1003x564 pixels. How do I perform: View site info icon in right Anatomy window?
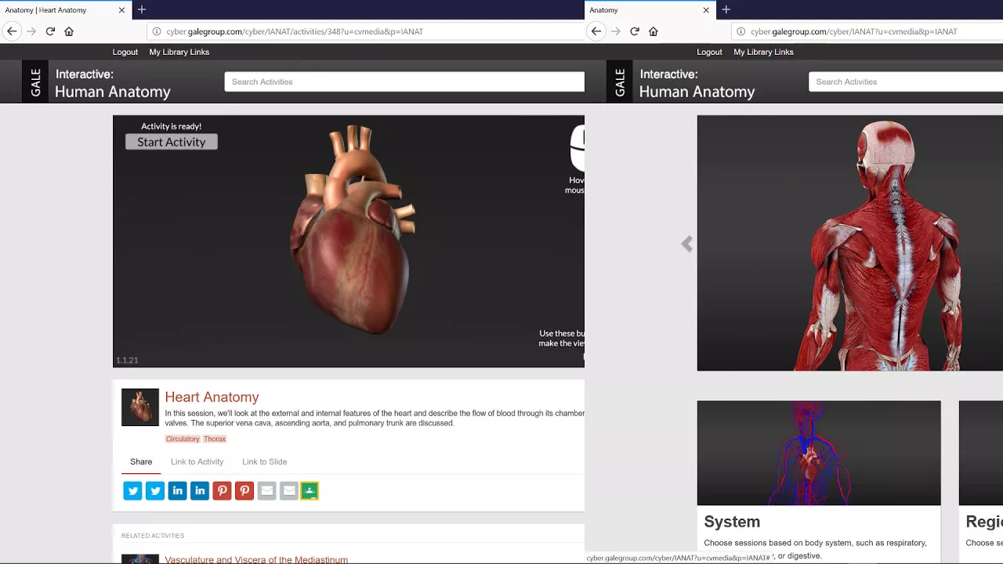(740, 31)
